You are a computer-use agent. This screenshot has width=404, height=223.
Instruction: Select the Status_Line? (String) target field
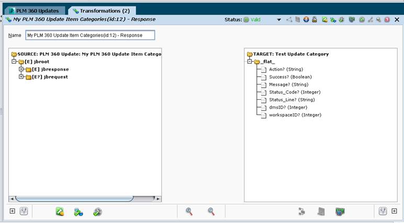(x=288, y=100)
